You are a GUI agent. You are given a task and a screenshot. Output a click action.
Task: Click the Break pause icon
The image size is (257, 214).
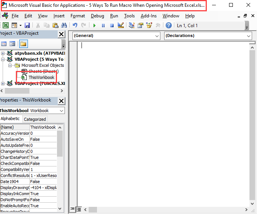point(103,26)
